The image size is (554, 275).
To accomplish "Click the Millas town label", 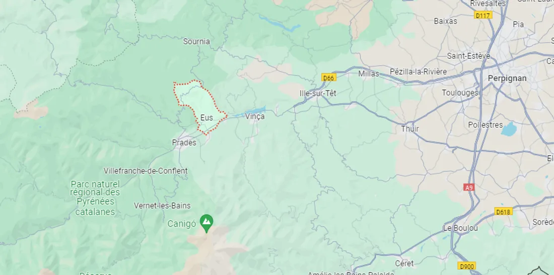I will (x=369, y=74).
